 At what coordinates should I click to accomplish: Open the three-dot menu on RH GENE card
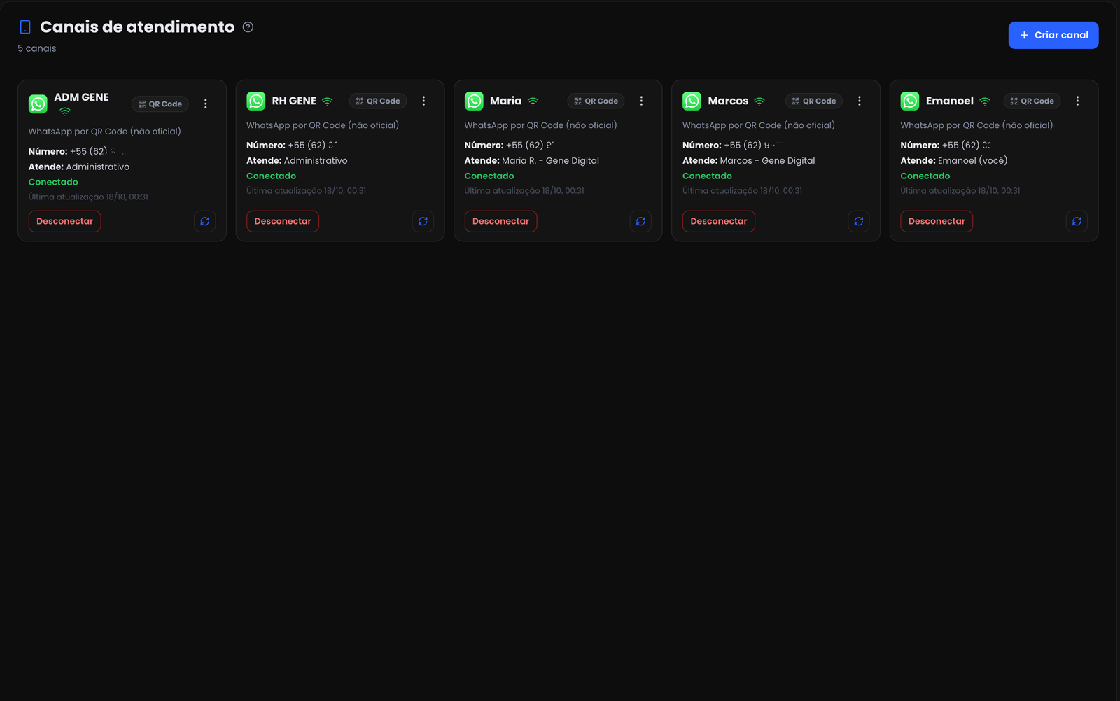pyautogui.click(x=423, y=101)
